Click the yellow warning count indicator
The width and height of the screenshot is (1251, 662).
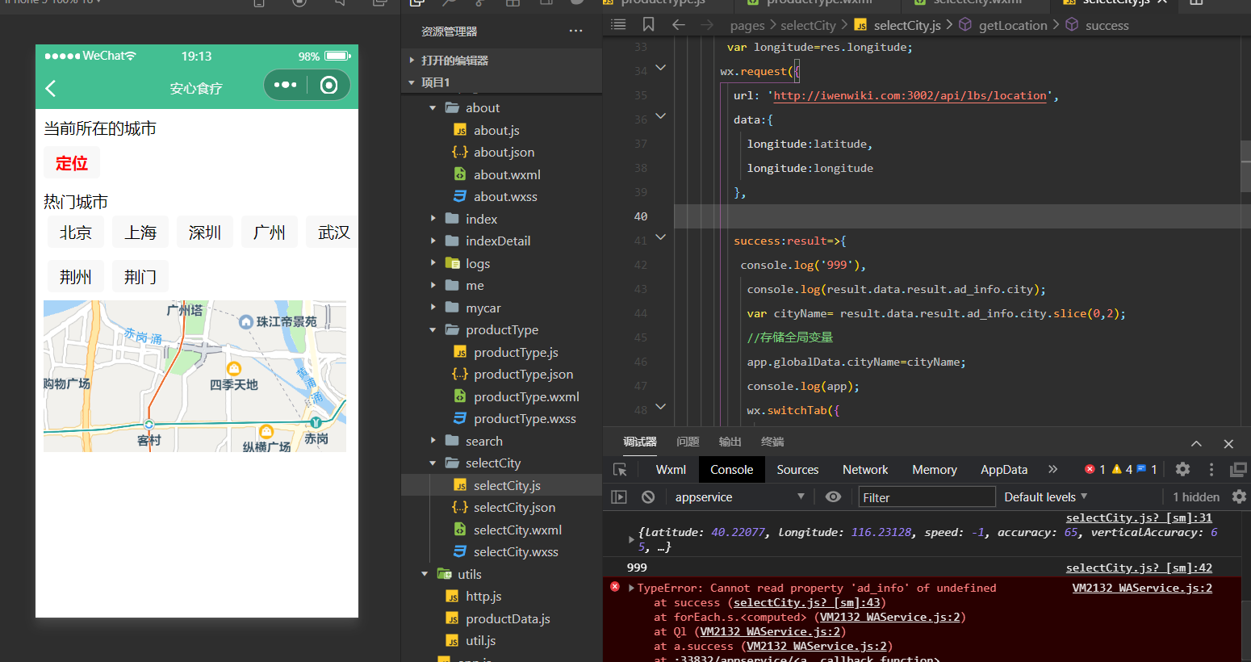(1122, 469)
